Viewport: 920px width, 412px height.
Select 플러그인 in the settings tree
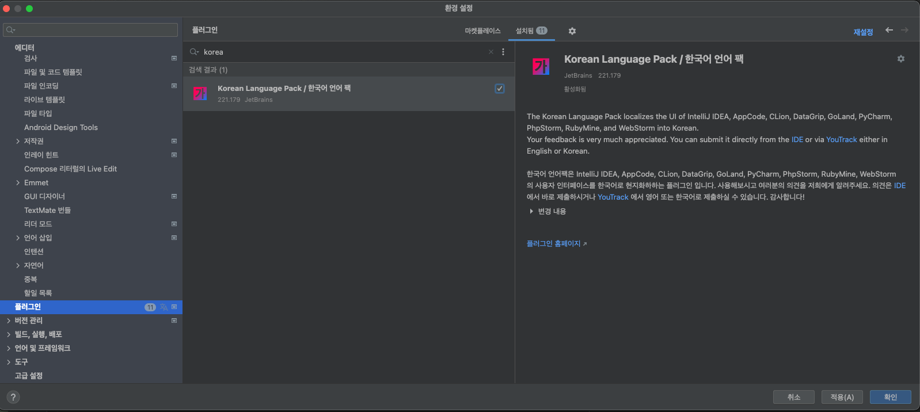(91, 307)
